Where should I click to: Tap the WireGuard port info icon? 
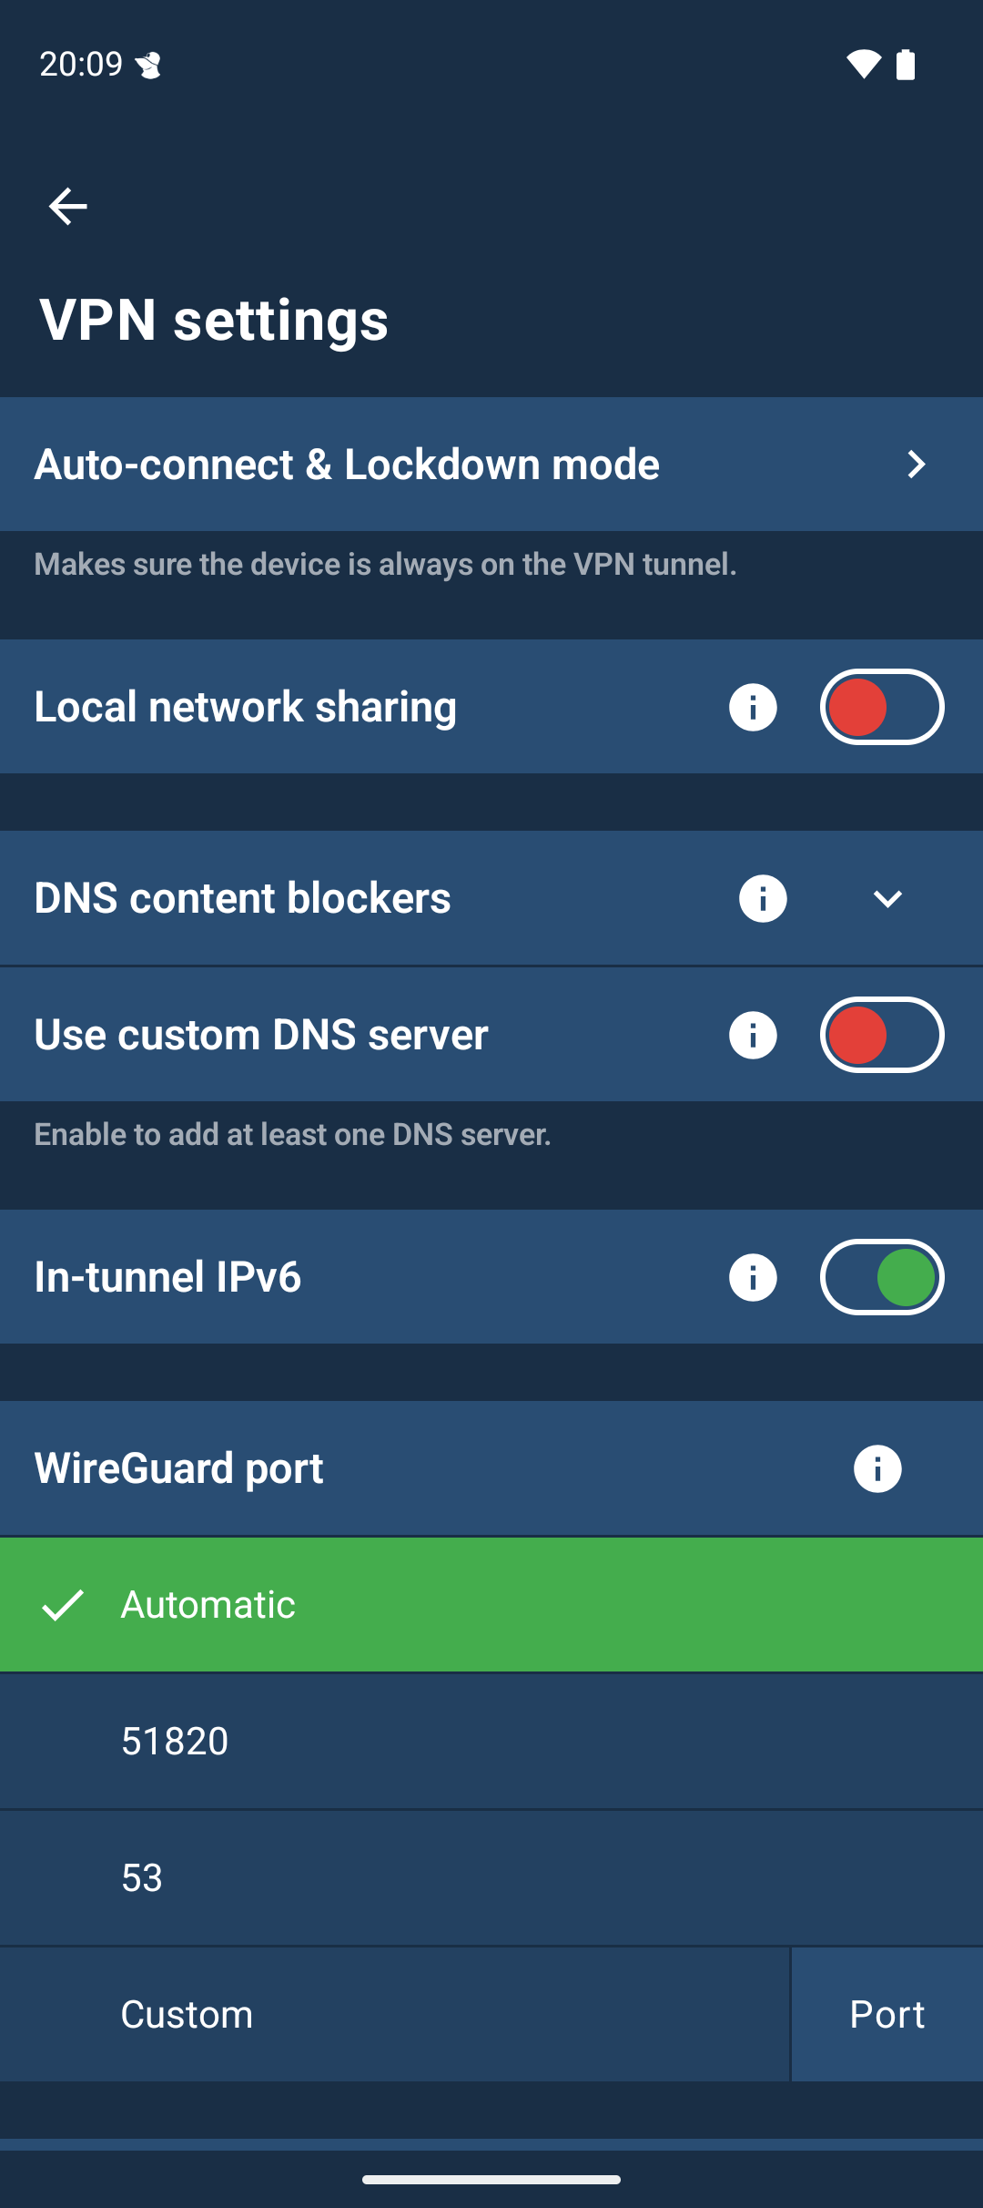coord(875,1467)
